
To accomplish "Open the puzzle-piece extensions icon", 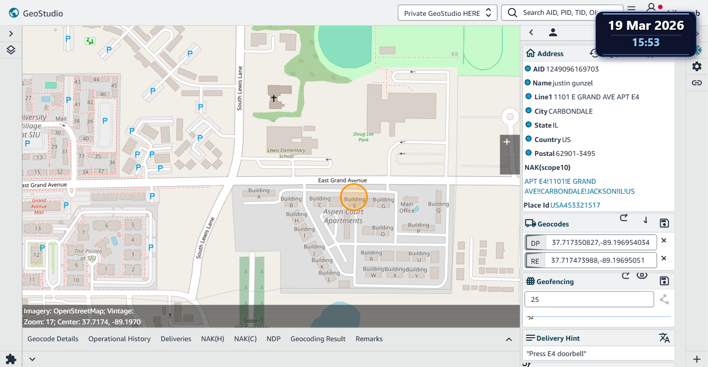I will point(11,359).
